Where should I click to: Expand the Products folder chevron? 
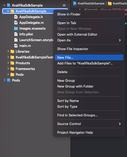8,63
